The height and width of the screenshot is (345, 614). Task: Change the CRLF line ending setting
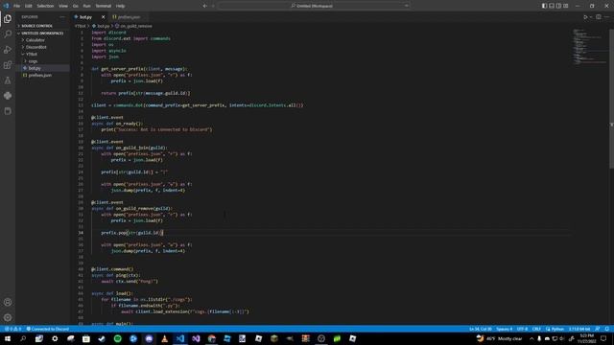(536, 329)
